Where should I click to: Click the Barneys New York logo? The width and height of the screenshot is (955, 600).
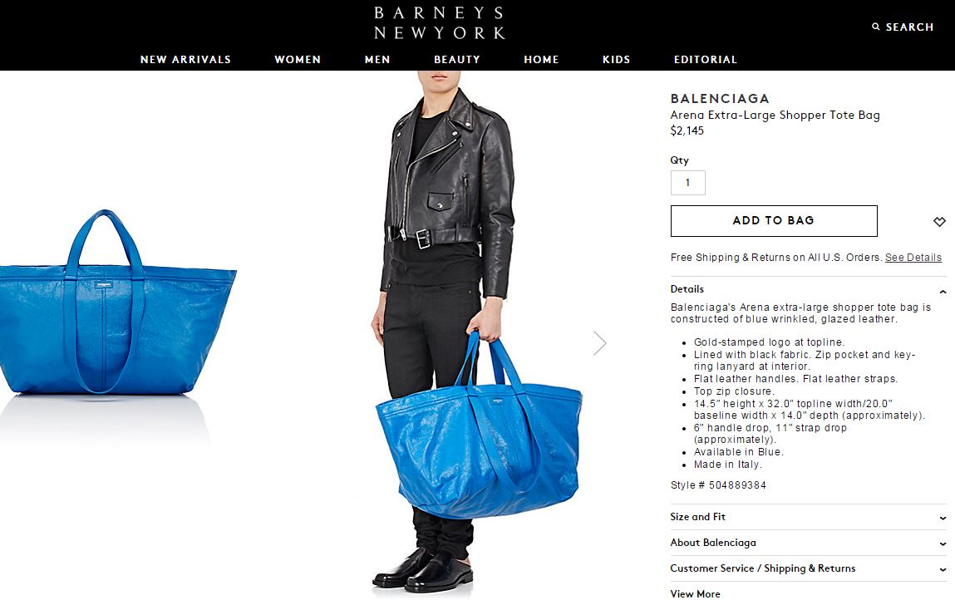point(439,22)
